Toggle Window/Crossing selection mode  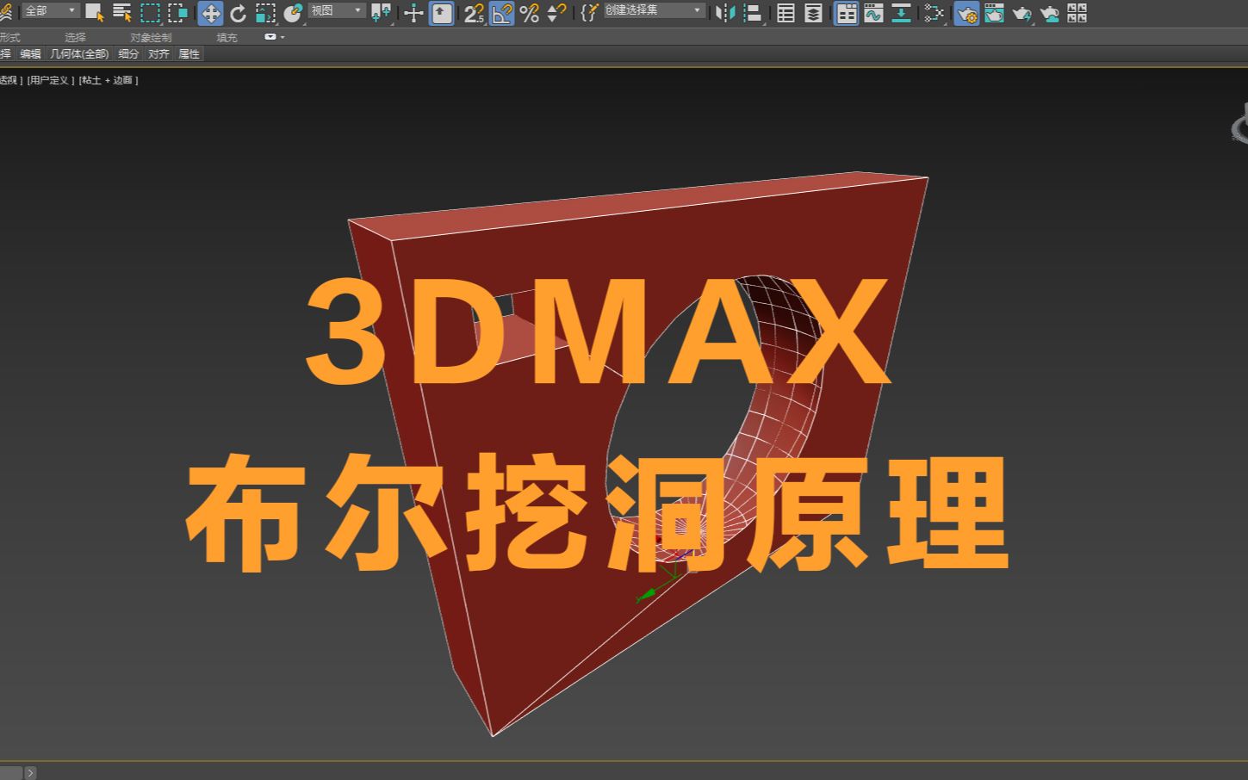coord(178,12)
